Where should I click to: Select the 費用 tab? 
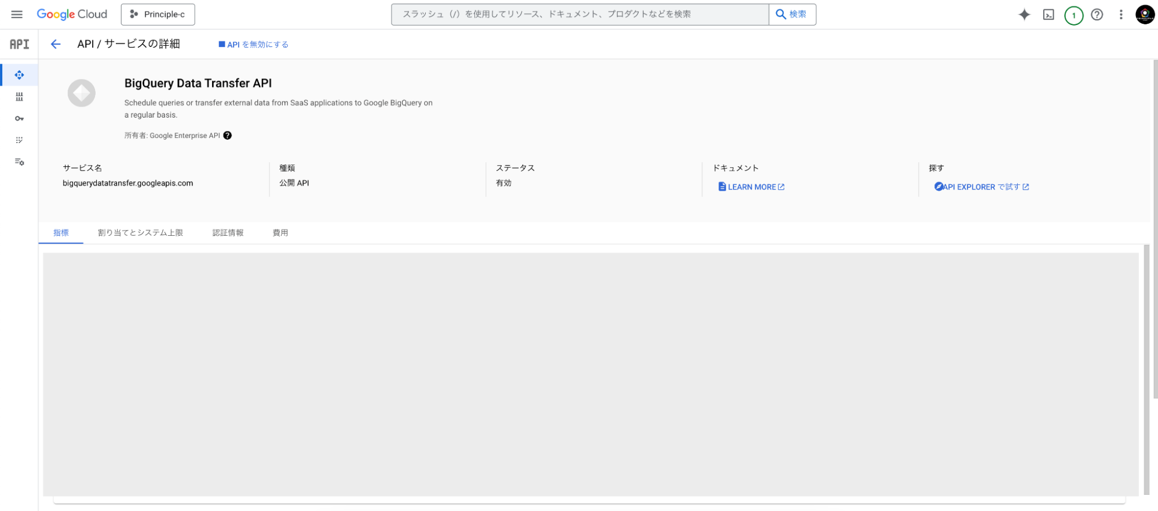click(280, 233)
